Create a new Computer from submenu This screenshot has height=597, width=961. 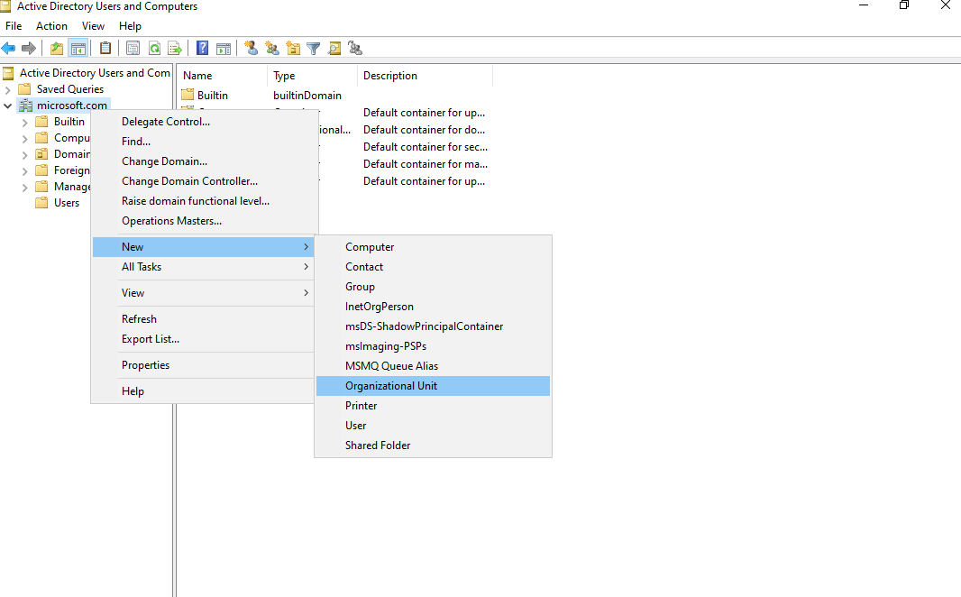tap(434, 247)
